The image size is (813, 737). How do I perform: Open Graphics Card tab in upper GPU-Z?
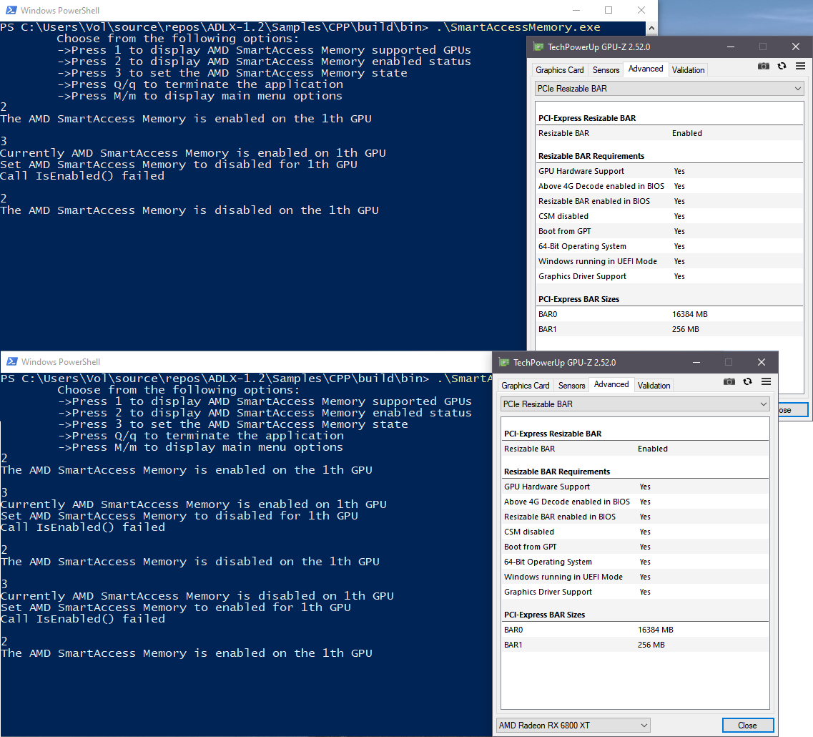click(559, 69)
